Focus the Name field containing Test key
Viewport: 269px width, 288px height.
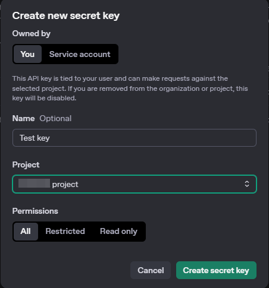pyautogui.click(x=134, y=138)
